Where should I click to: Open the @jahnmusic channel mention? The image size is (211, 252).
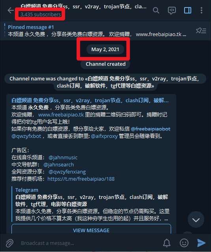(x=63, y=158)
